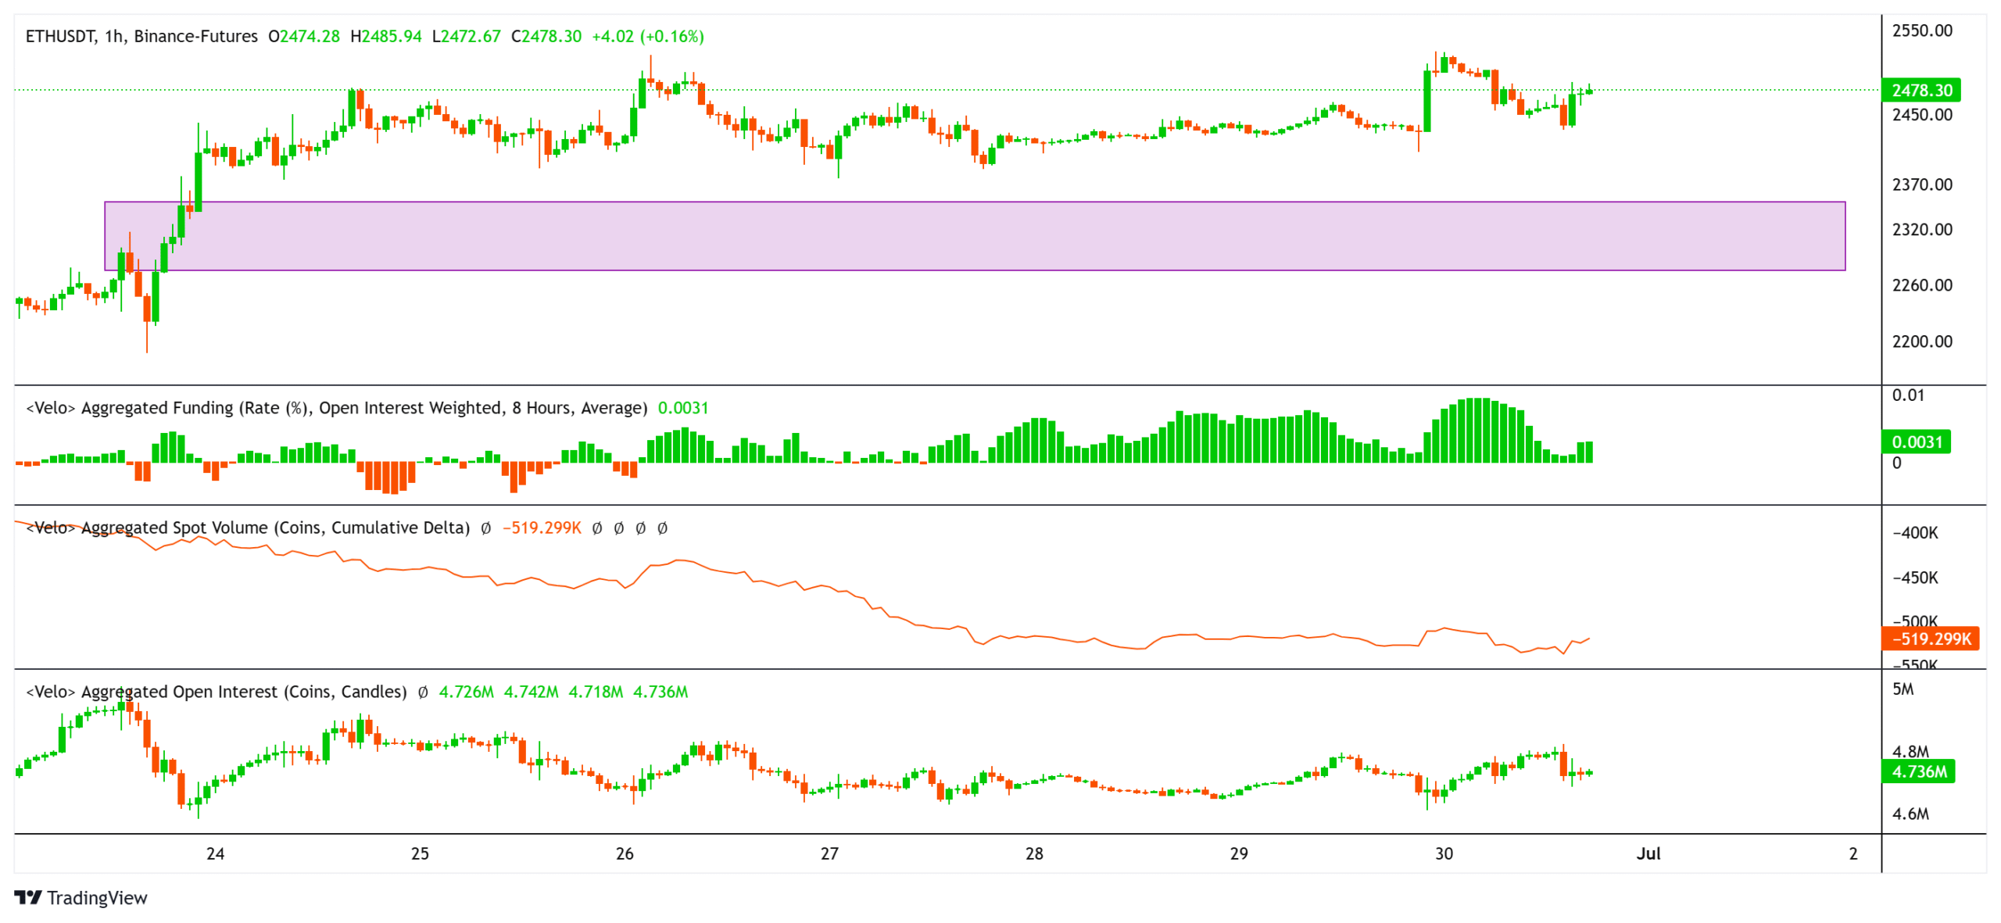Click the 30 date label on time axis

click(1444, 853)
